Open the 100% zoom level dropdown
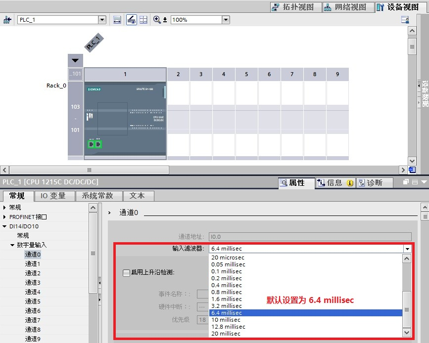 coord(226,20)
